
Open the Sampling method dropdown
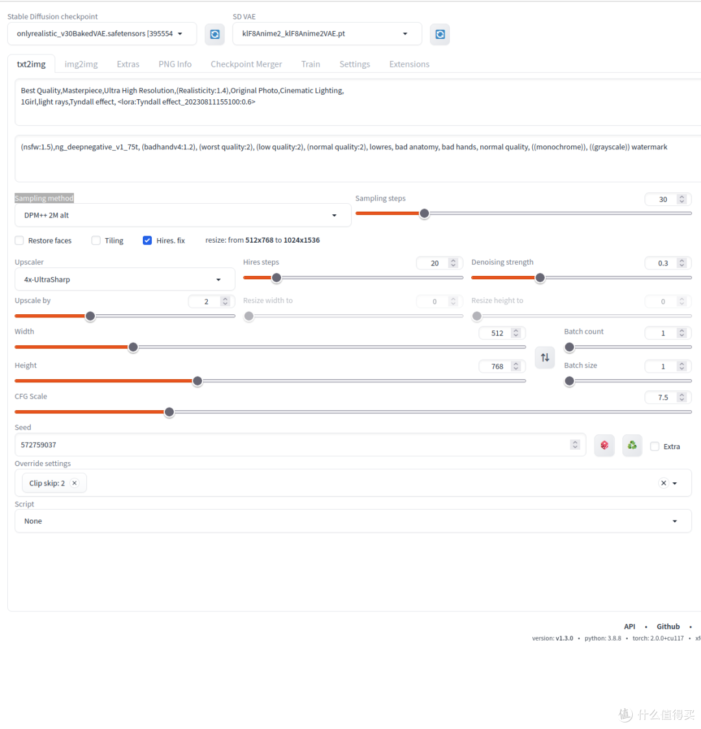coord(182,216)
